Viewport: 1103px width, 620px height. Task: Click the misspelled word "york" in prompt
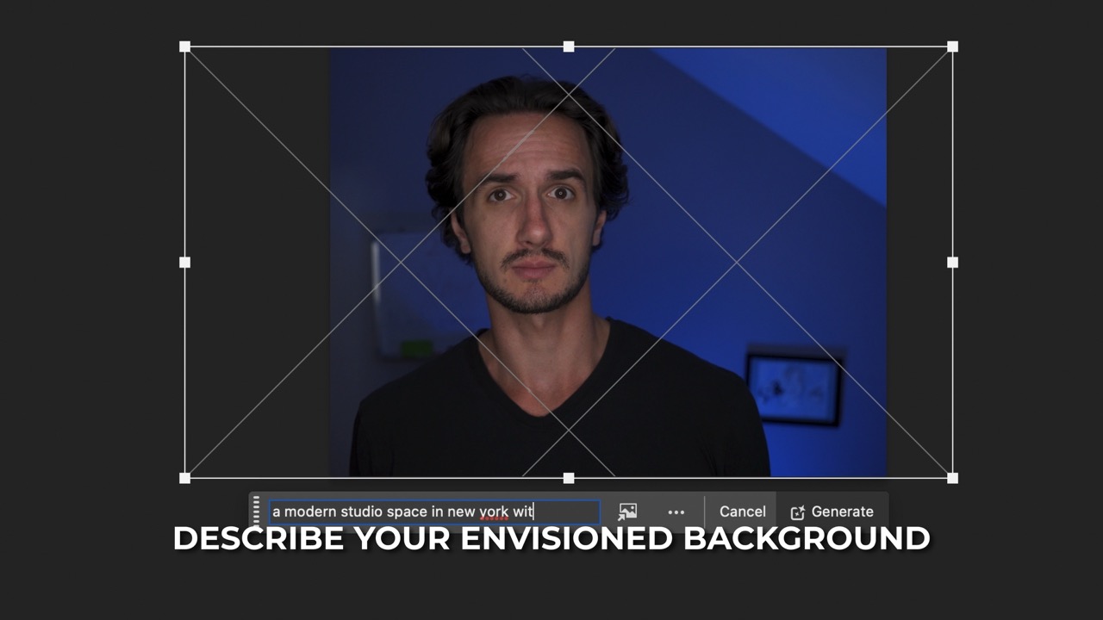pyautogui.click(x=494, y=512)
